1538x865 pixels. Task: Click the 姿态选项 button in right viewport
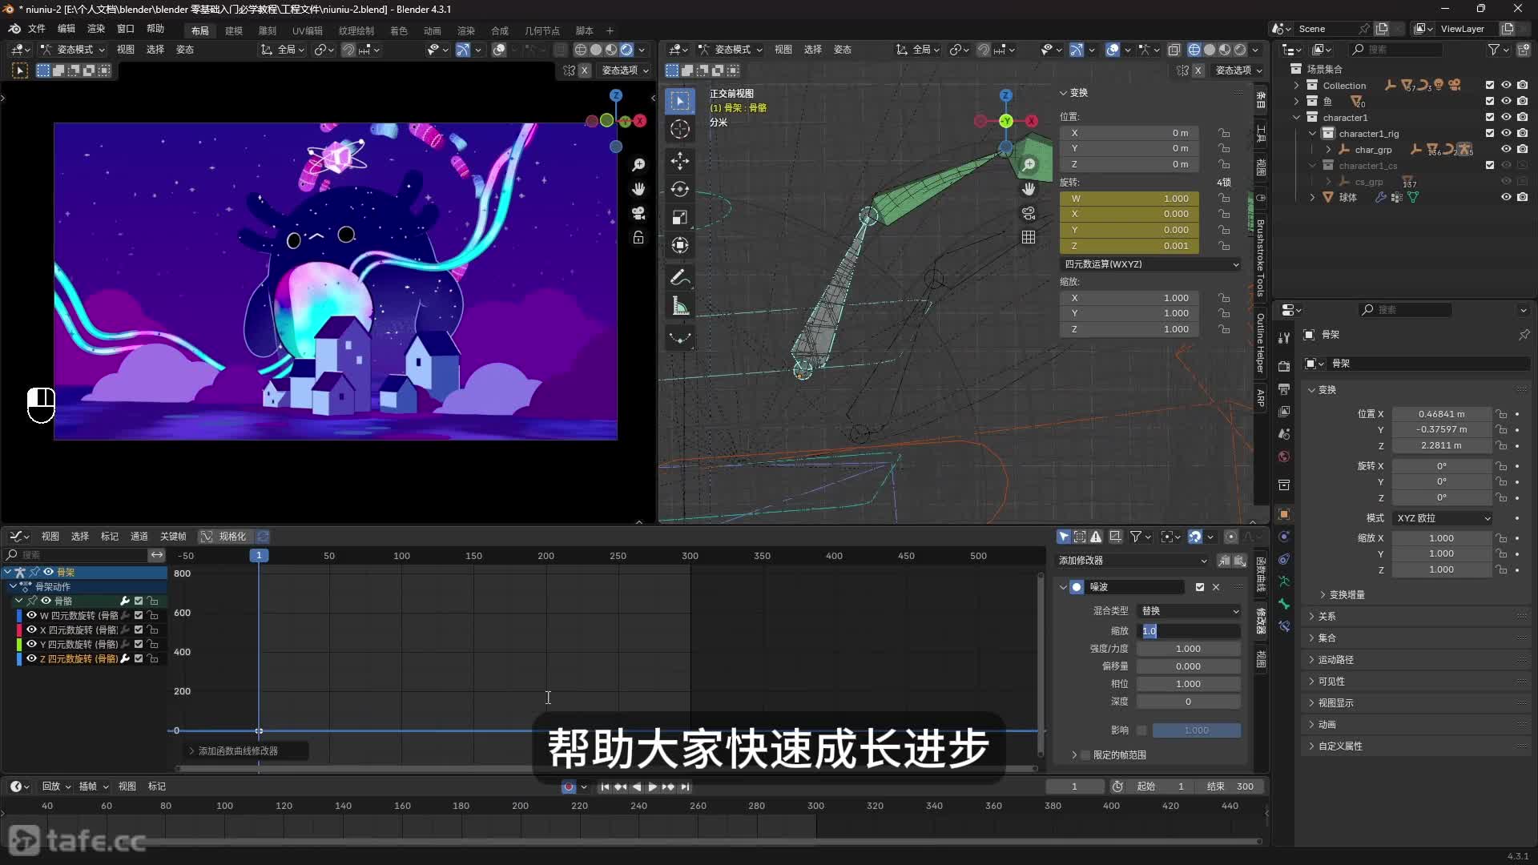pyautogui.click(x=1238, y=70)
